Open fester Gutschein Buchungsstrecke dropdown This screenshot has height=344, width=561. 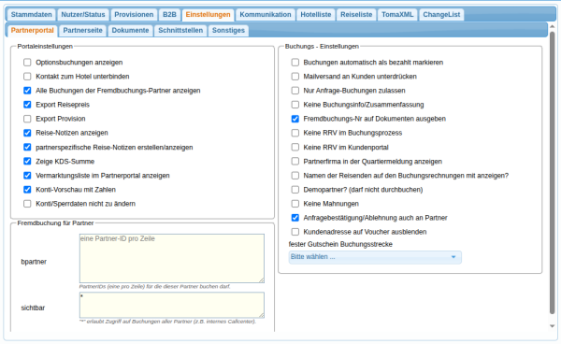pyautogui.click(x=375, y=257)
